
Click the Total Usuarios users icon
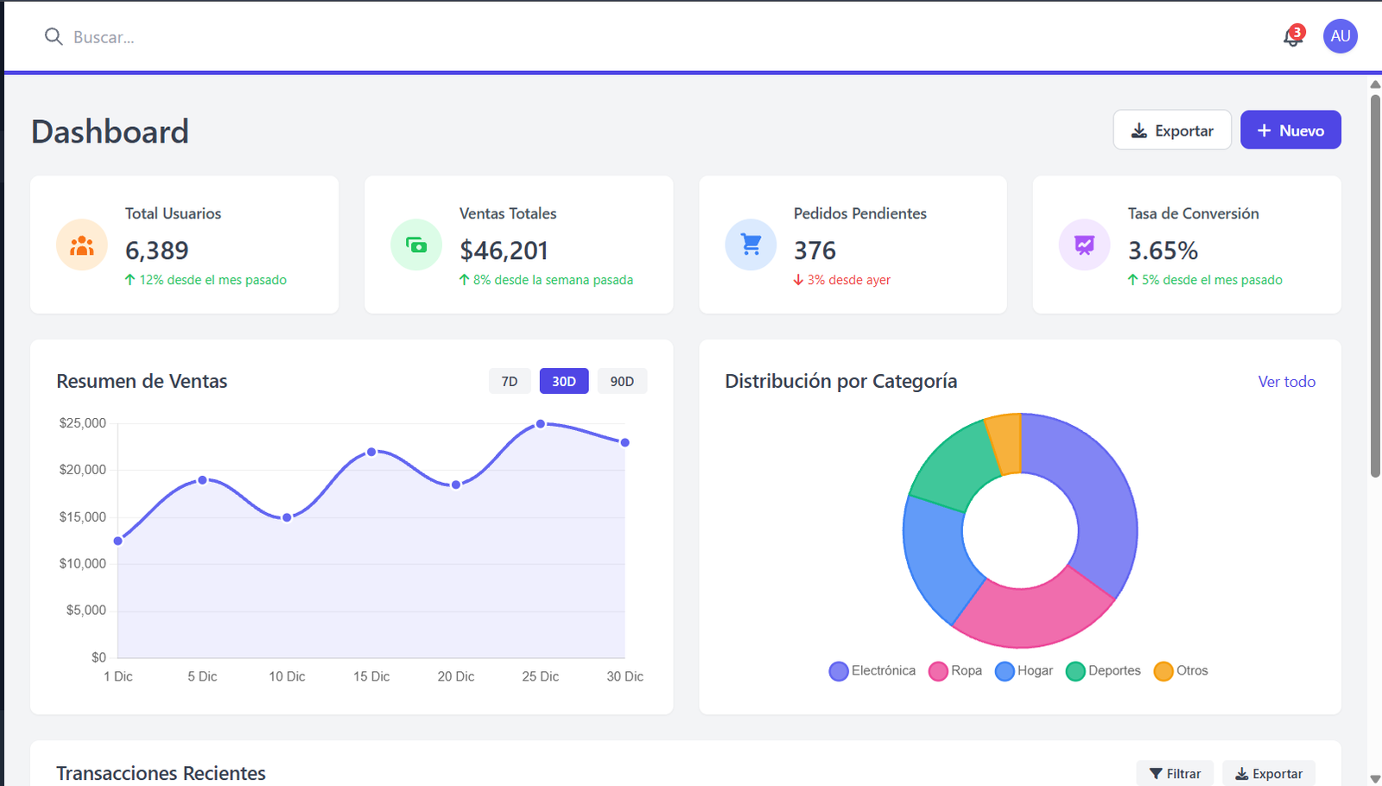(x=81, y=244)
